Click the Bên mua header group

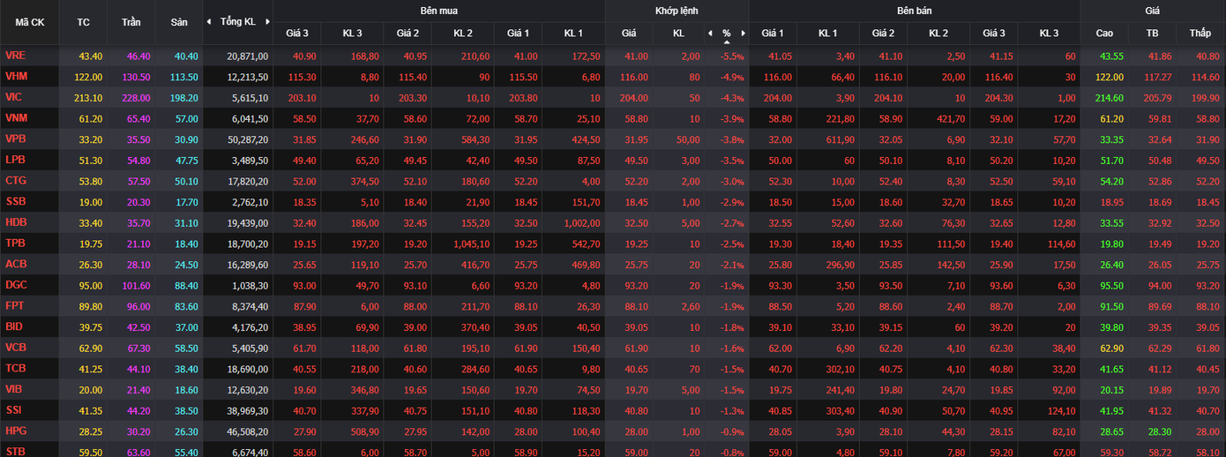click(x=438, y=11)
